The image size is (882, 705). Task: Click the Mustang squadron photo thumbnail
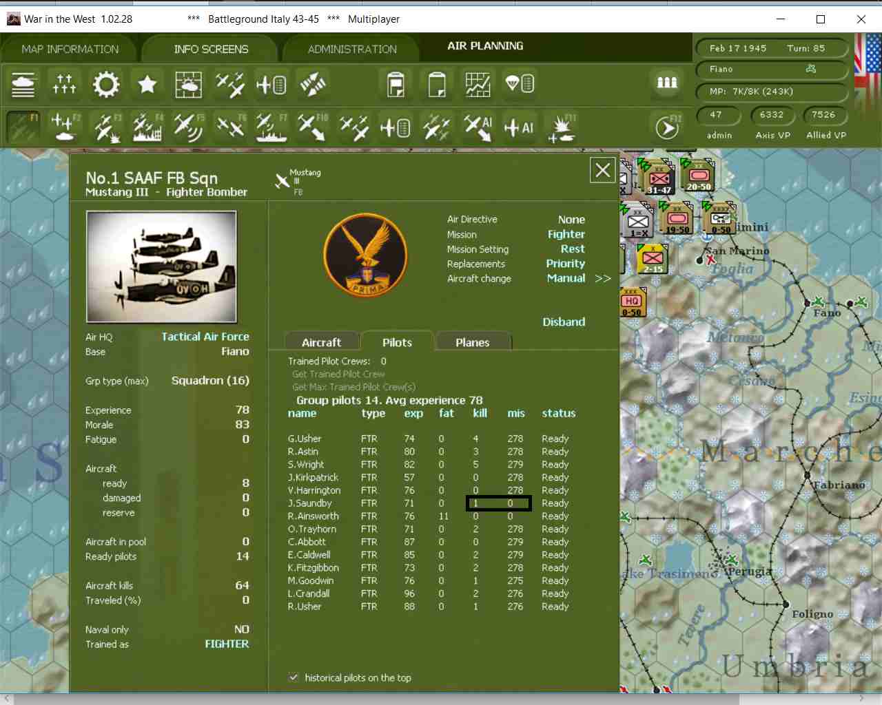(161, 266)
